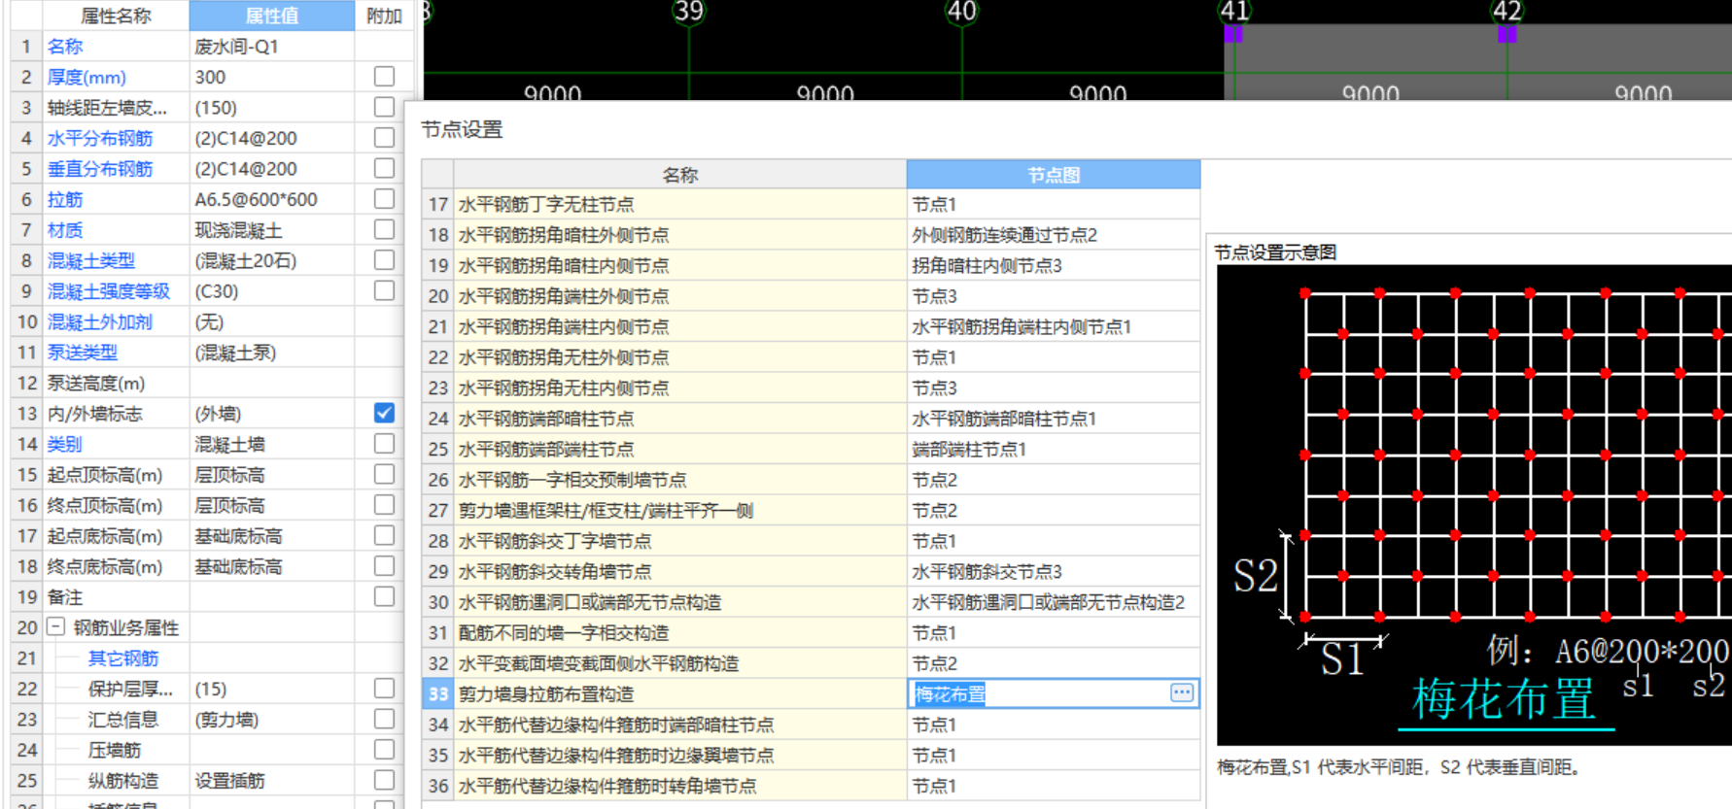The height and width of the screenshot is (809, 1732).
Task: Select the 端部端柱节点1 cell
Action: tap(1054, 449)
